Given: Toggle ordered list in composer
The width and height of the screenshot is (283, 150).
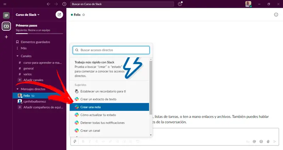Looking at the screenshot, I should [x=117, y=142].
